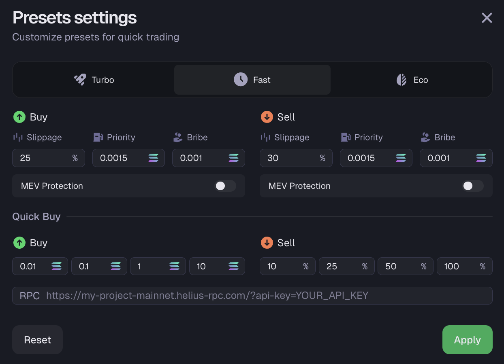Close the Presets settings dialog
Image resolution: width=504 pixels, height=364 pixels.
click(x=487, y=18)
